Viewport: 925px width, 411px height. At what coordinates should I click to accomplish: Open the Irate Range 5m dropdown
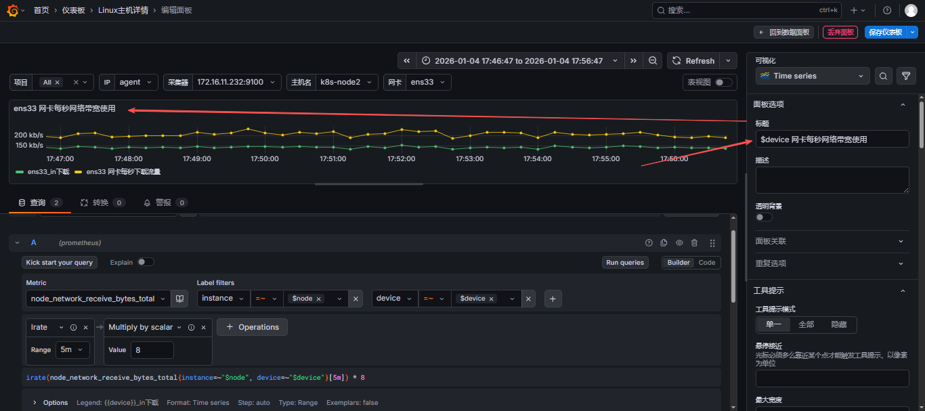(x=72, y=350)
